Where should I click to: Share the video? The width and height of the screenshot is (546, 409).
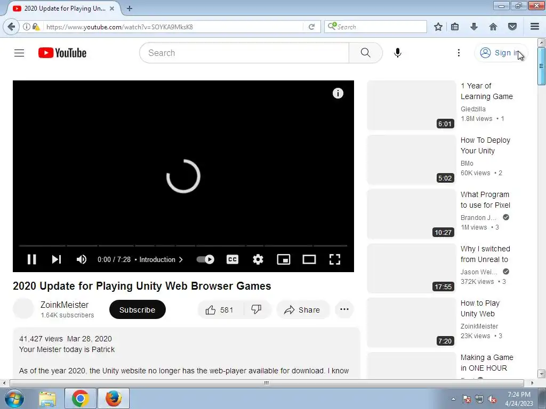tap(302, 309)
